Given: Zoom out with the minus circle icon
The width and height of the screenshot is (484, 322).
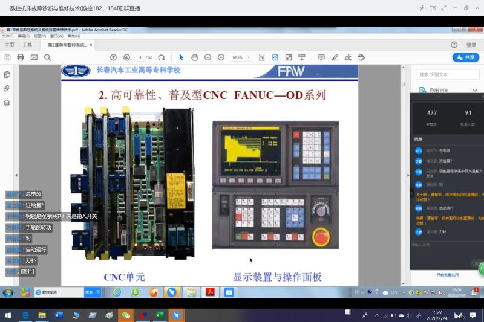Looking at the screenshot, I should click(208, 57).
